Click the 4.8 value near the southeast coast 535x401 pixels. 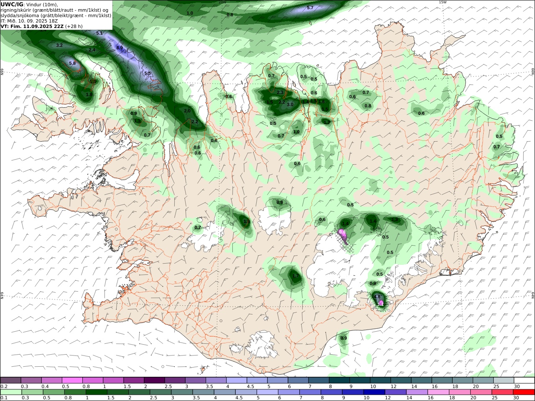click(377, 297)
